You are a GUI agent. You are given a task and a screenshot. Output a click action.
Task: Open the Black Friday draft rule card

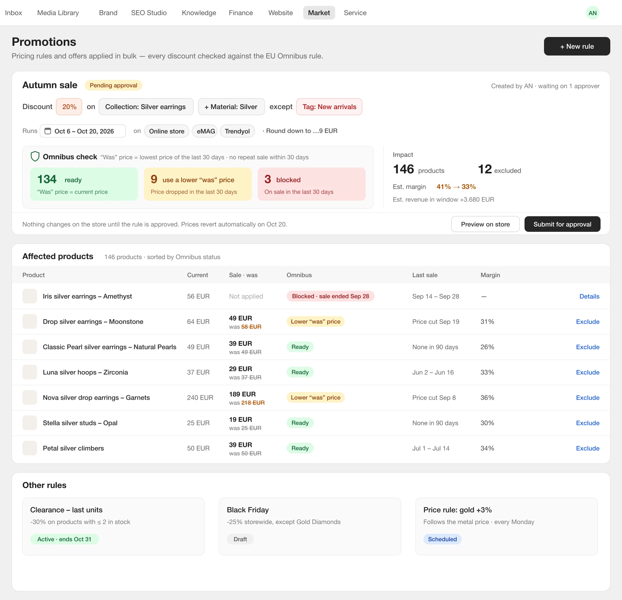click(310, 526)
